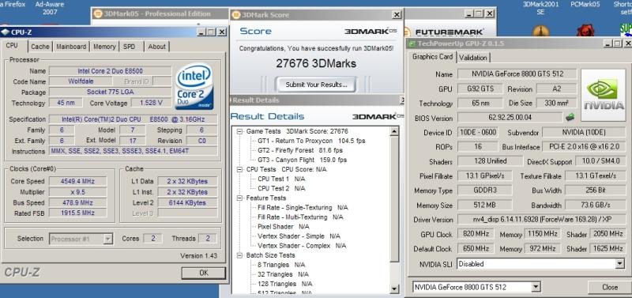Click the Close button in GPU-Z
632x298 pixels.
(609, 287)
